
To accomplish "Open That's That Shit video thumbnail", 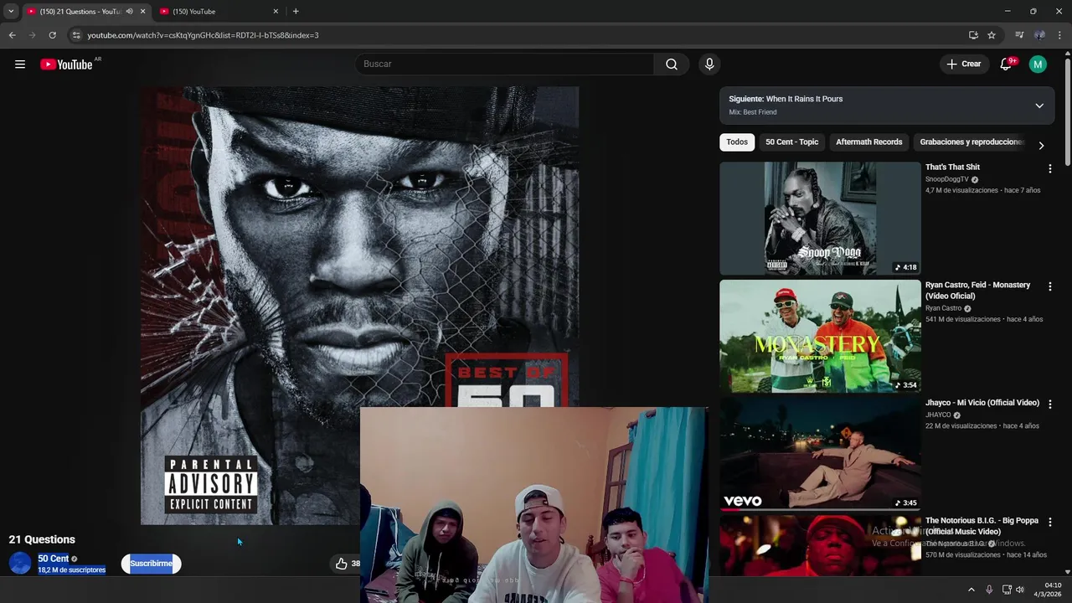I will pyautogui.click(x=820, y=219).
